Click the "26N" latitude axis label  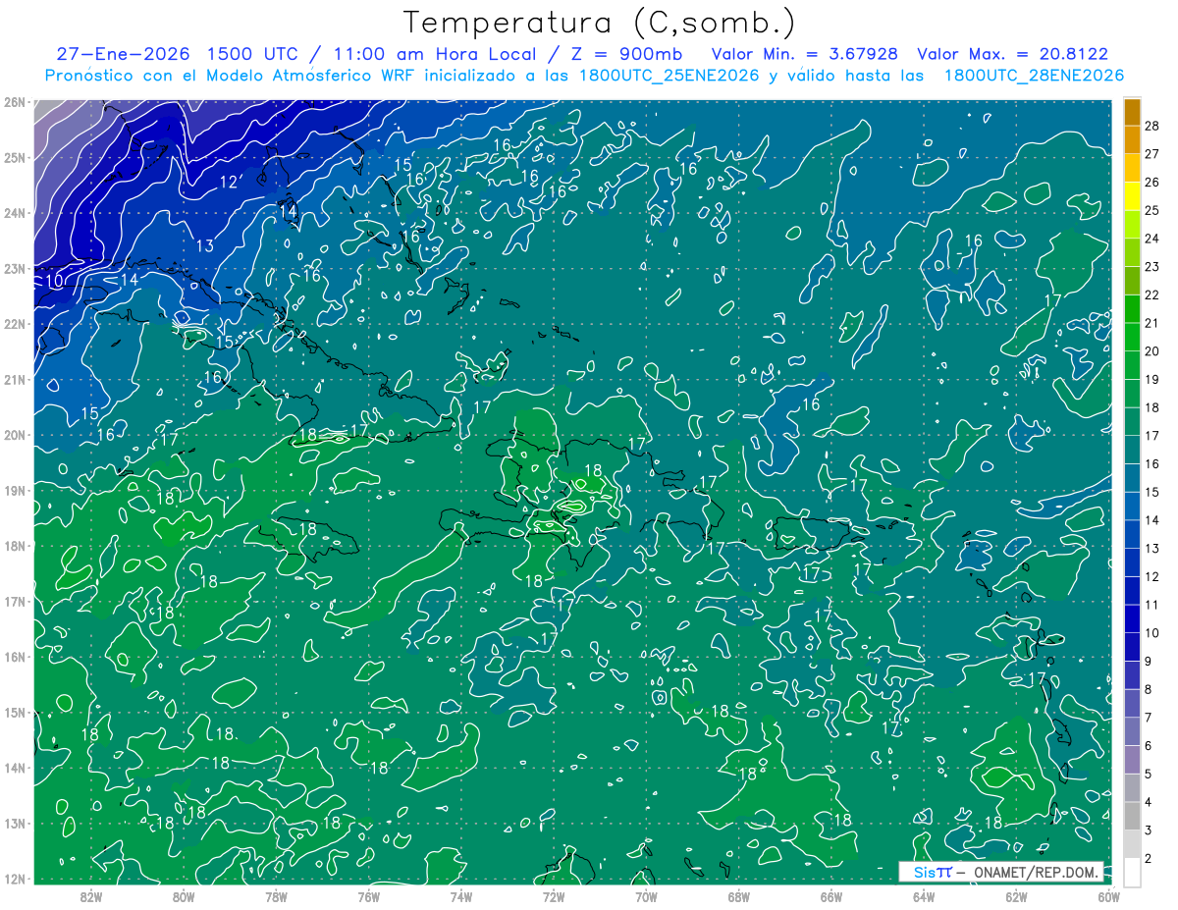coord(14,101)
